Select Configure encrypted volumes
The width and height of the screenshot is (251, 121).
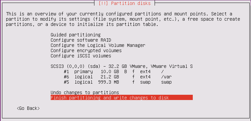(x=86, y=50)
